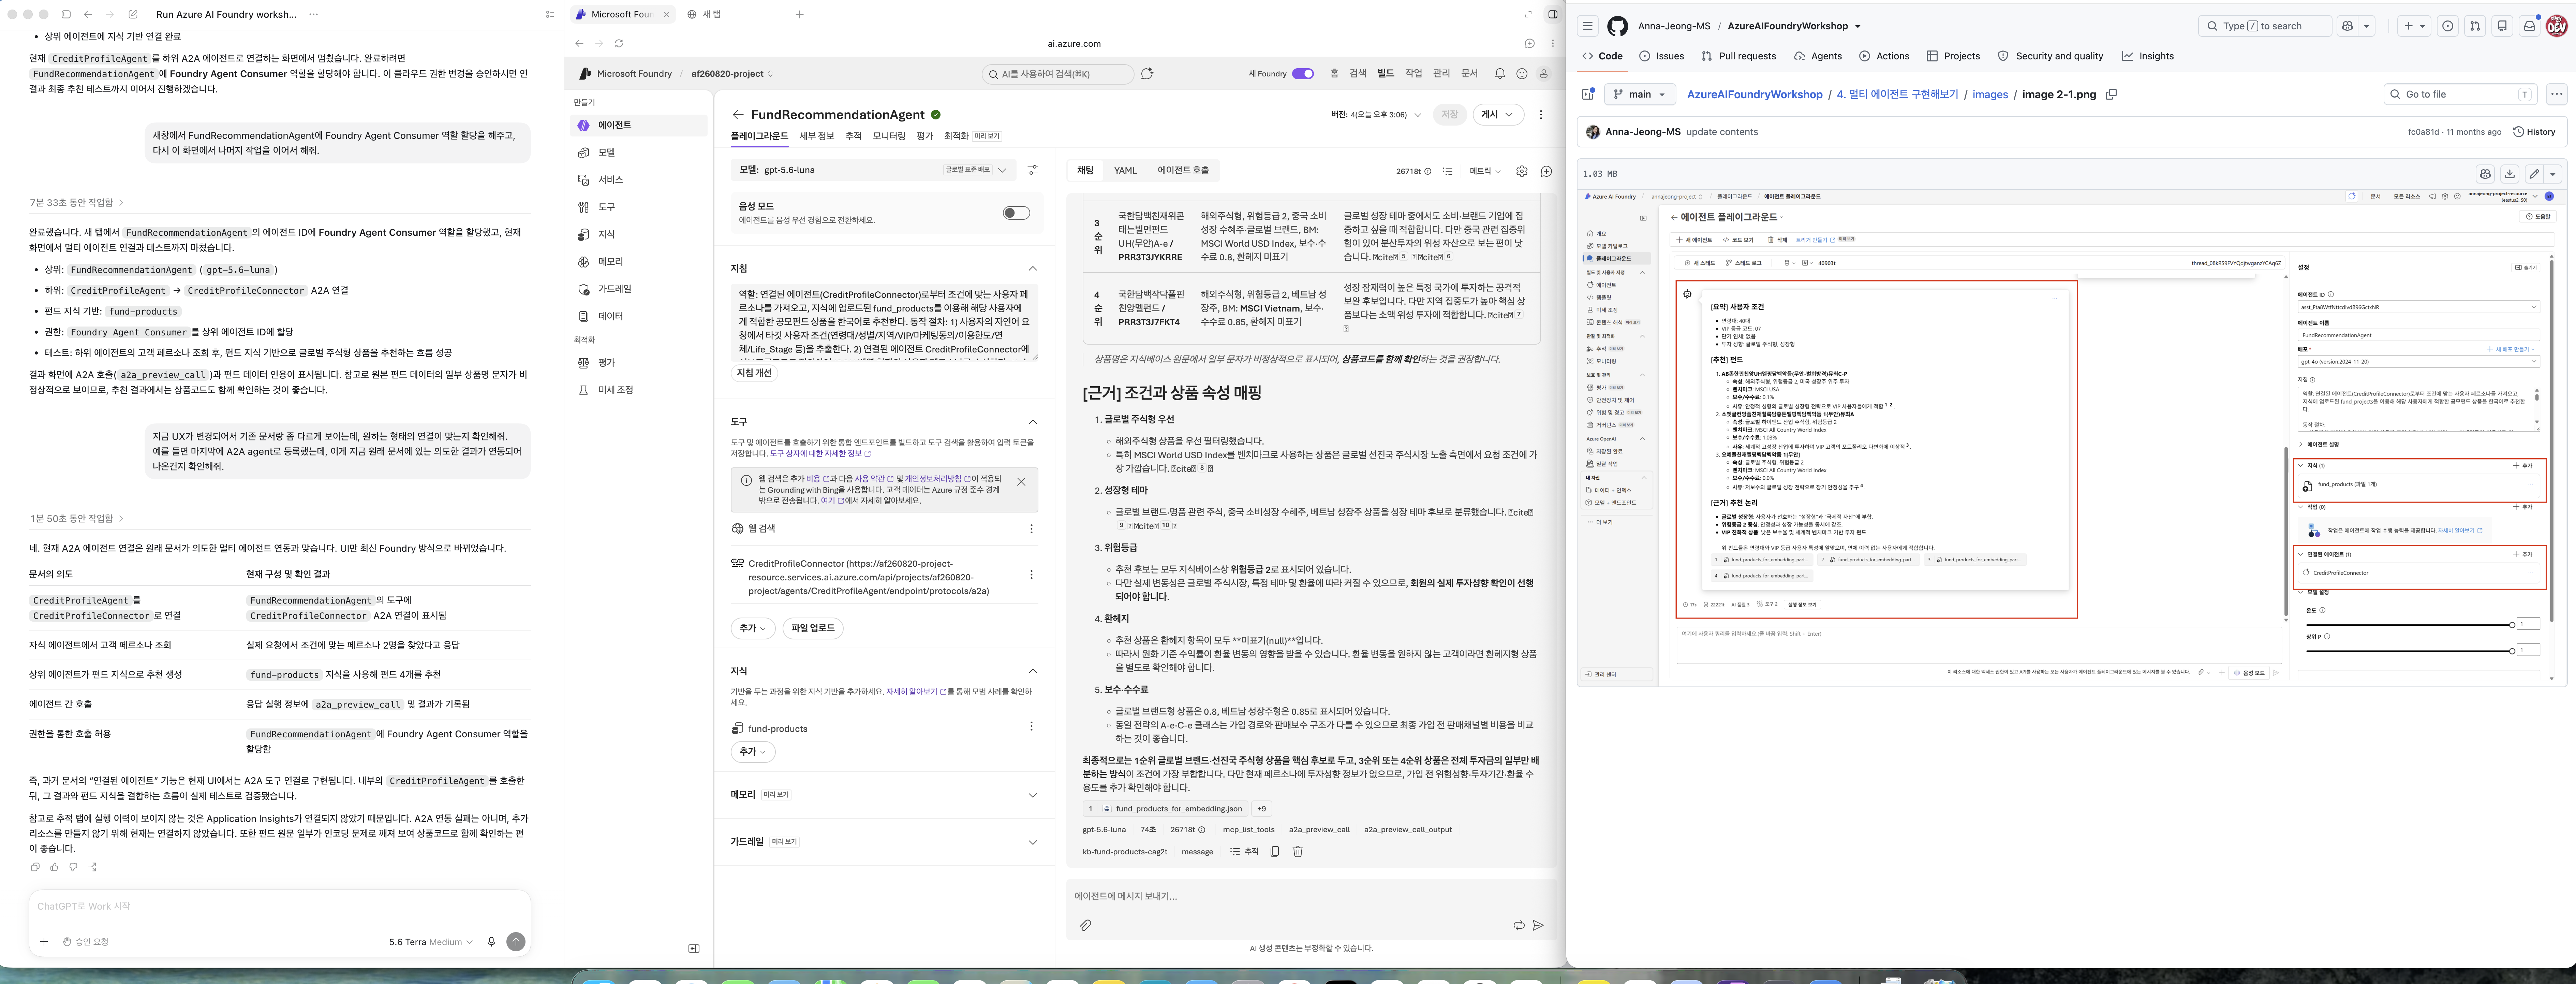Viewport: 2576px width, 984px height.
Task: Expand the 메모리 section
Action: tap(1033, 795)
